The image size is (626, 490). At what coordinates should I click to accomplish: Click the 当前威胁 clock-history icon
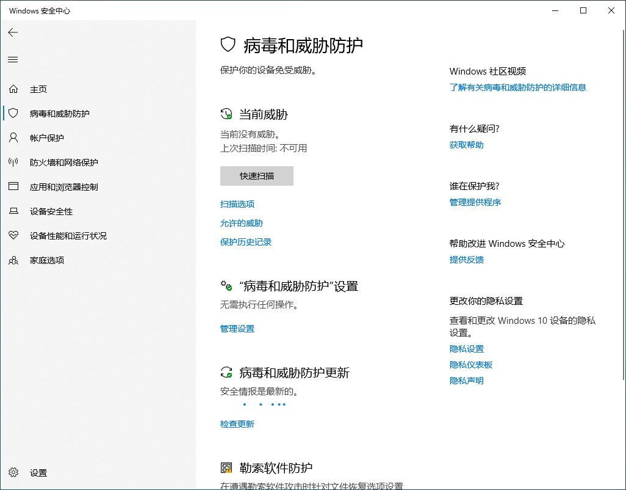click(x=226, y=114)
